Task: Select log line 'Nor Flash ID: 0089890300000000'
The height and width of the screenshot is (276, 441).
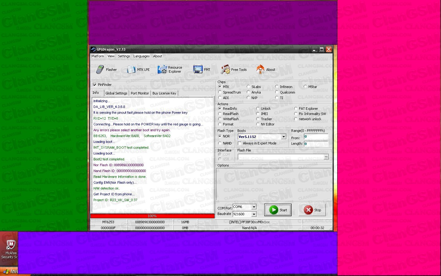Action: click(x=118, y=165)
